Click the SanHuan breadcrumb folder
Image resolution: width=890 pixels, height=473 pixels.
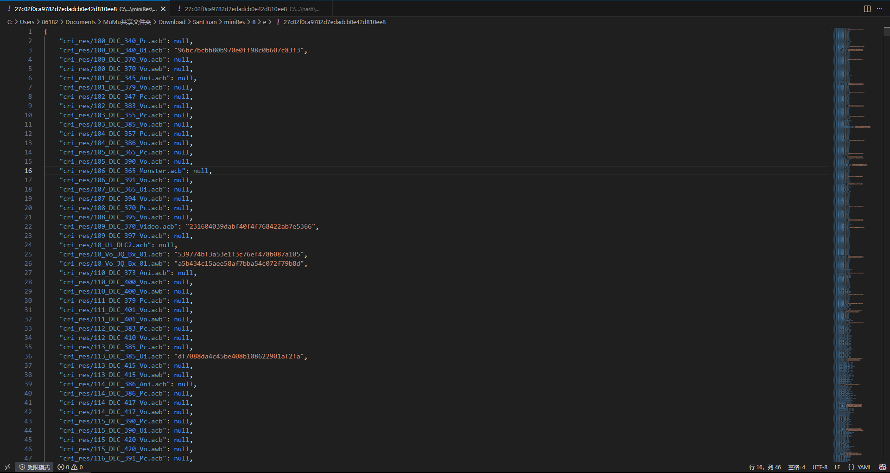tap(204, 22)
